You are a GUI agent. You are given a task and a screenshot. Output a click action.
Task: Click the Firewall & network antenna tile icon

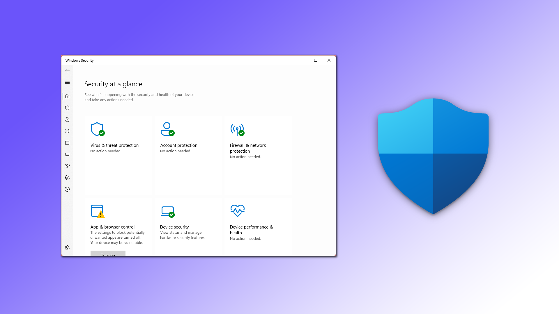(237, 129)
